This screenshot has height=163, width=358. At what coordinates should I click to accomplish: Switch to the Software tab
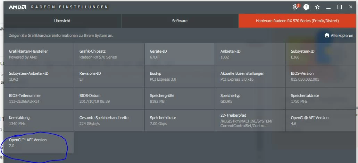pyautogui.click(x=180, y=21)
